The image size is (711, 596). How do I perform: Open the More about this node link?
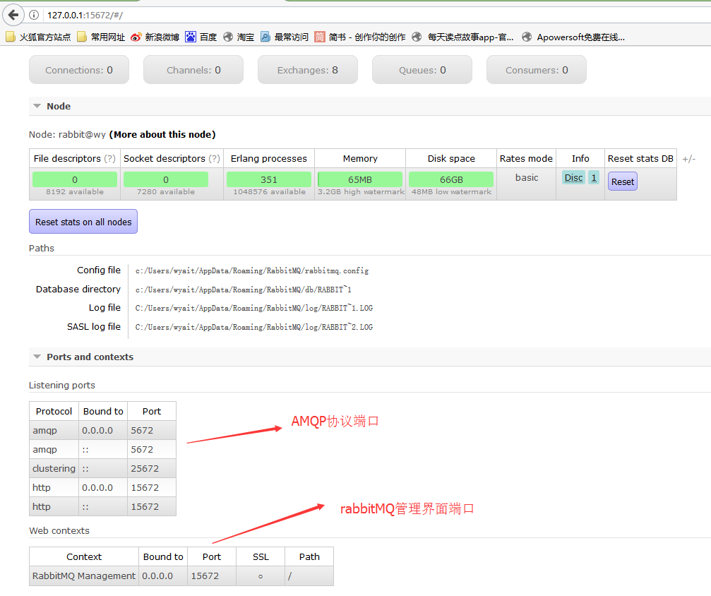click(x=162, y=134)
